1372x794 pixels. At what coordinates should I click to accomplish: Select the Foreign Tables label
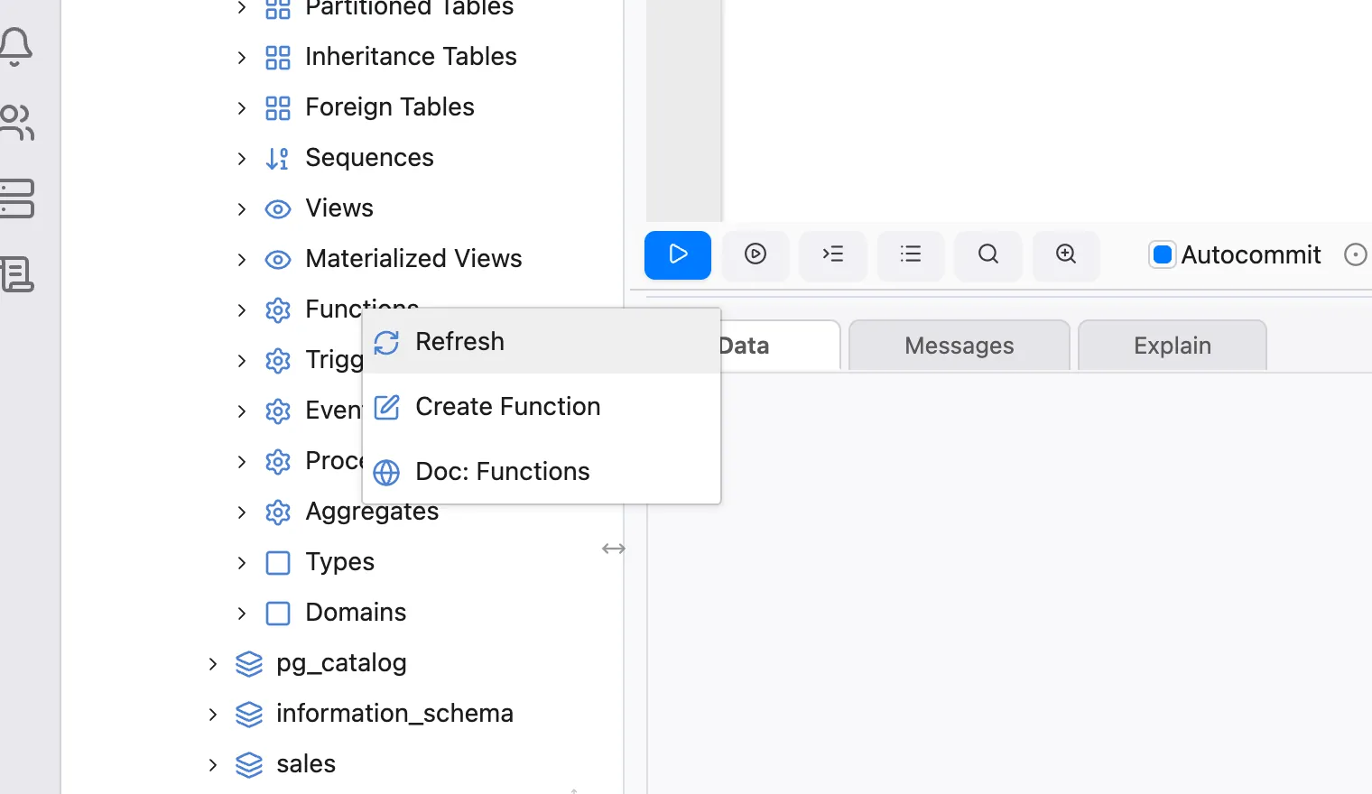click(x=390, y=107)
